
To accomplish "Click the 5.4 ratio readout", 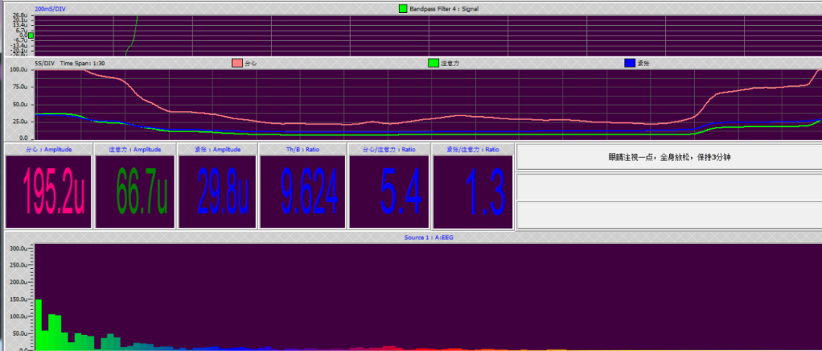I will [400, 192].
